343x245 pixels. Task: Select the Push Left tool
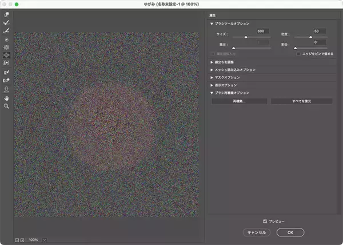tap(6, 63)
